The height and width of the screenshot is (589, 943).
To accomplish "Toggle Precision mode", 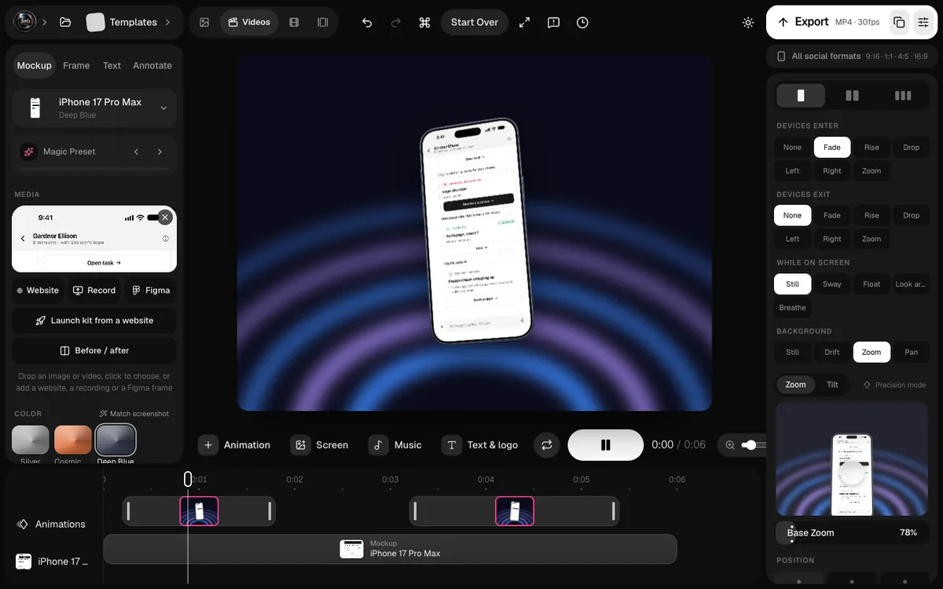I will click(894, 385).
